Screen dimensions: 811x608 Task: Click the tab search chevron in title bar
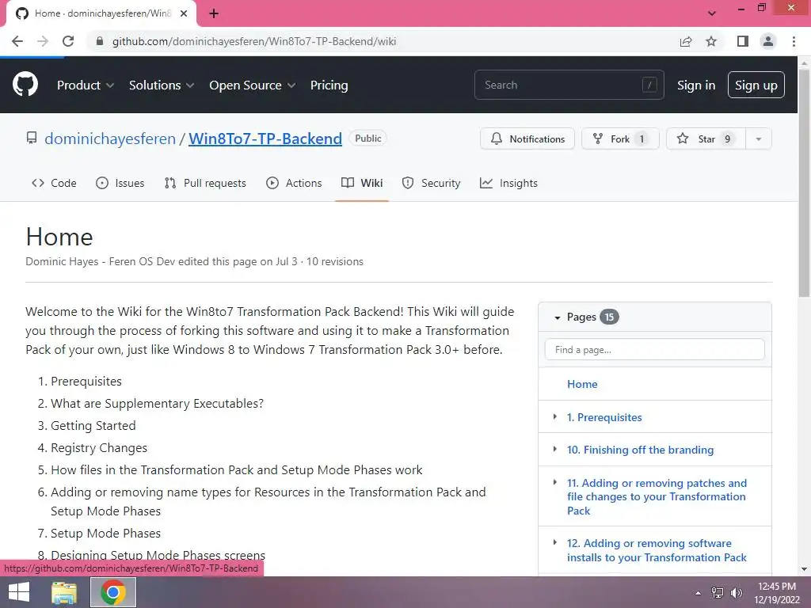(x=712, y=13)
